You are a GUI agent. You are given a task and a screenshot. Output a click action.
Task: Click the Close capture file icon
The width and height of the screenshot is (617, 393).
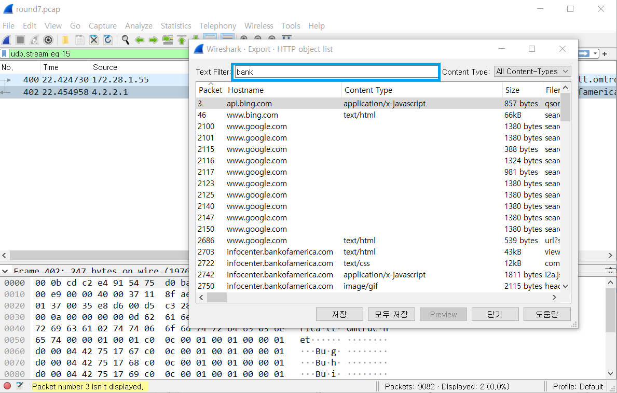pos(93,40)
